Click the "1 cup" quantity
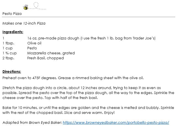Viewport: 176px width, 126px height. pos(7,48)
